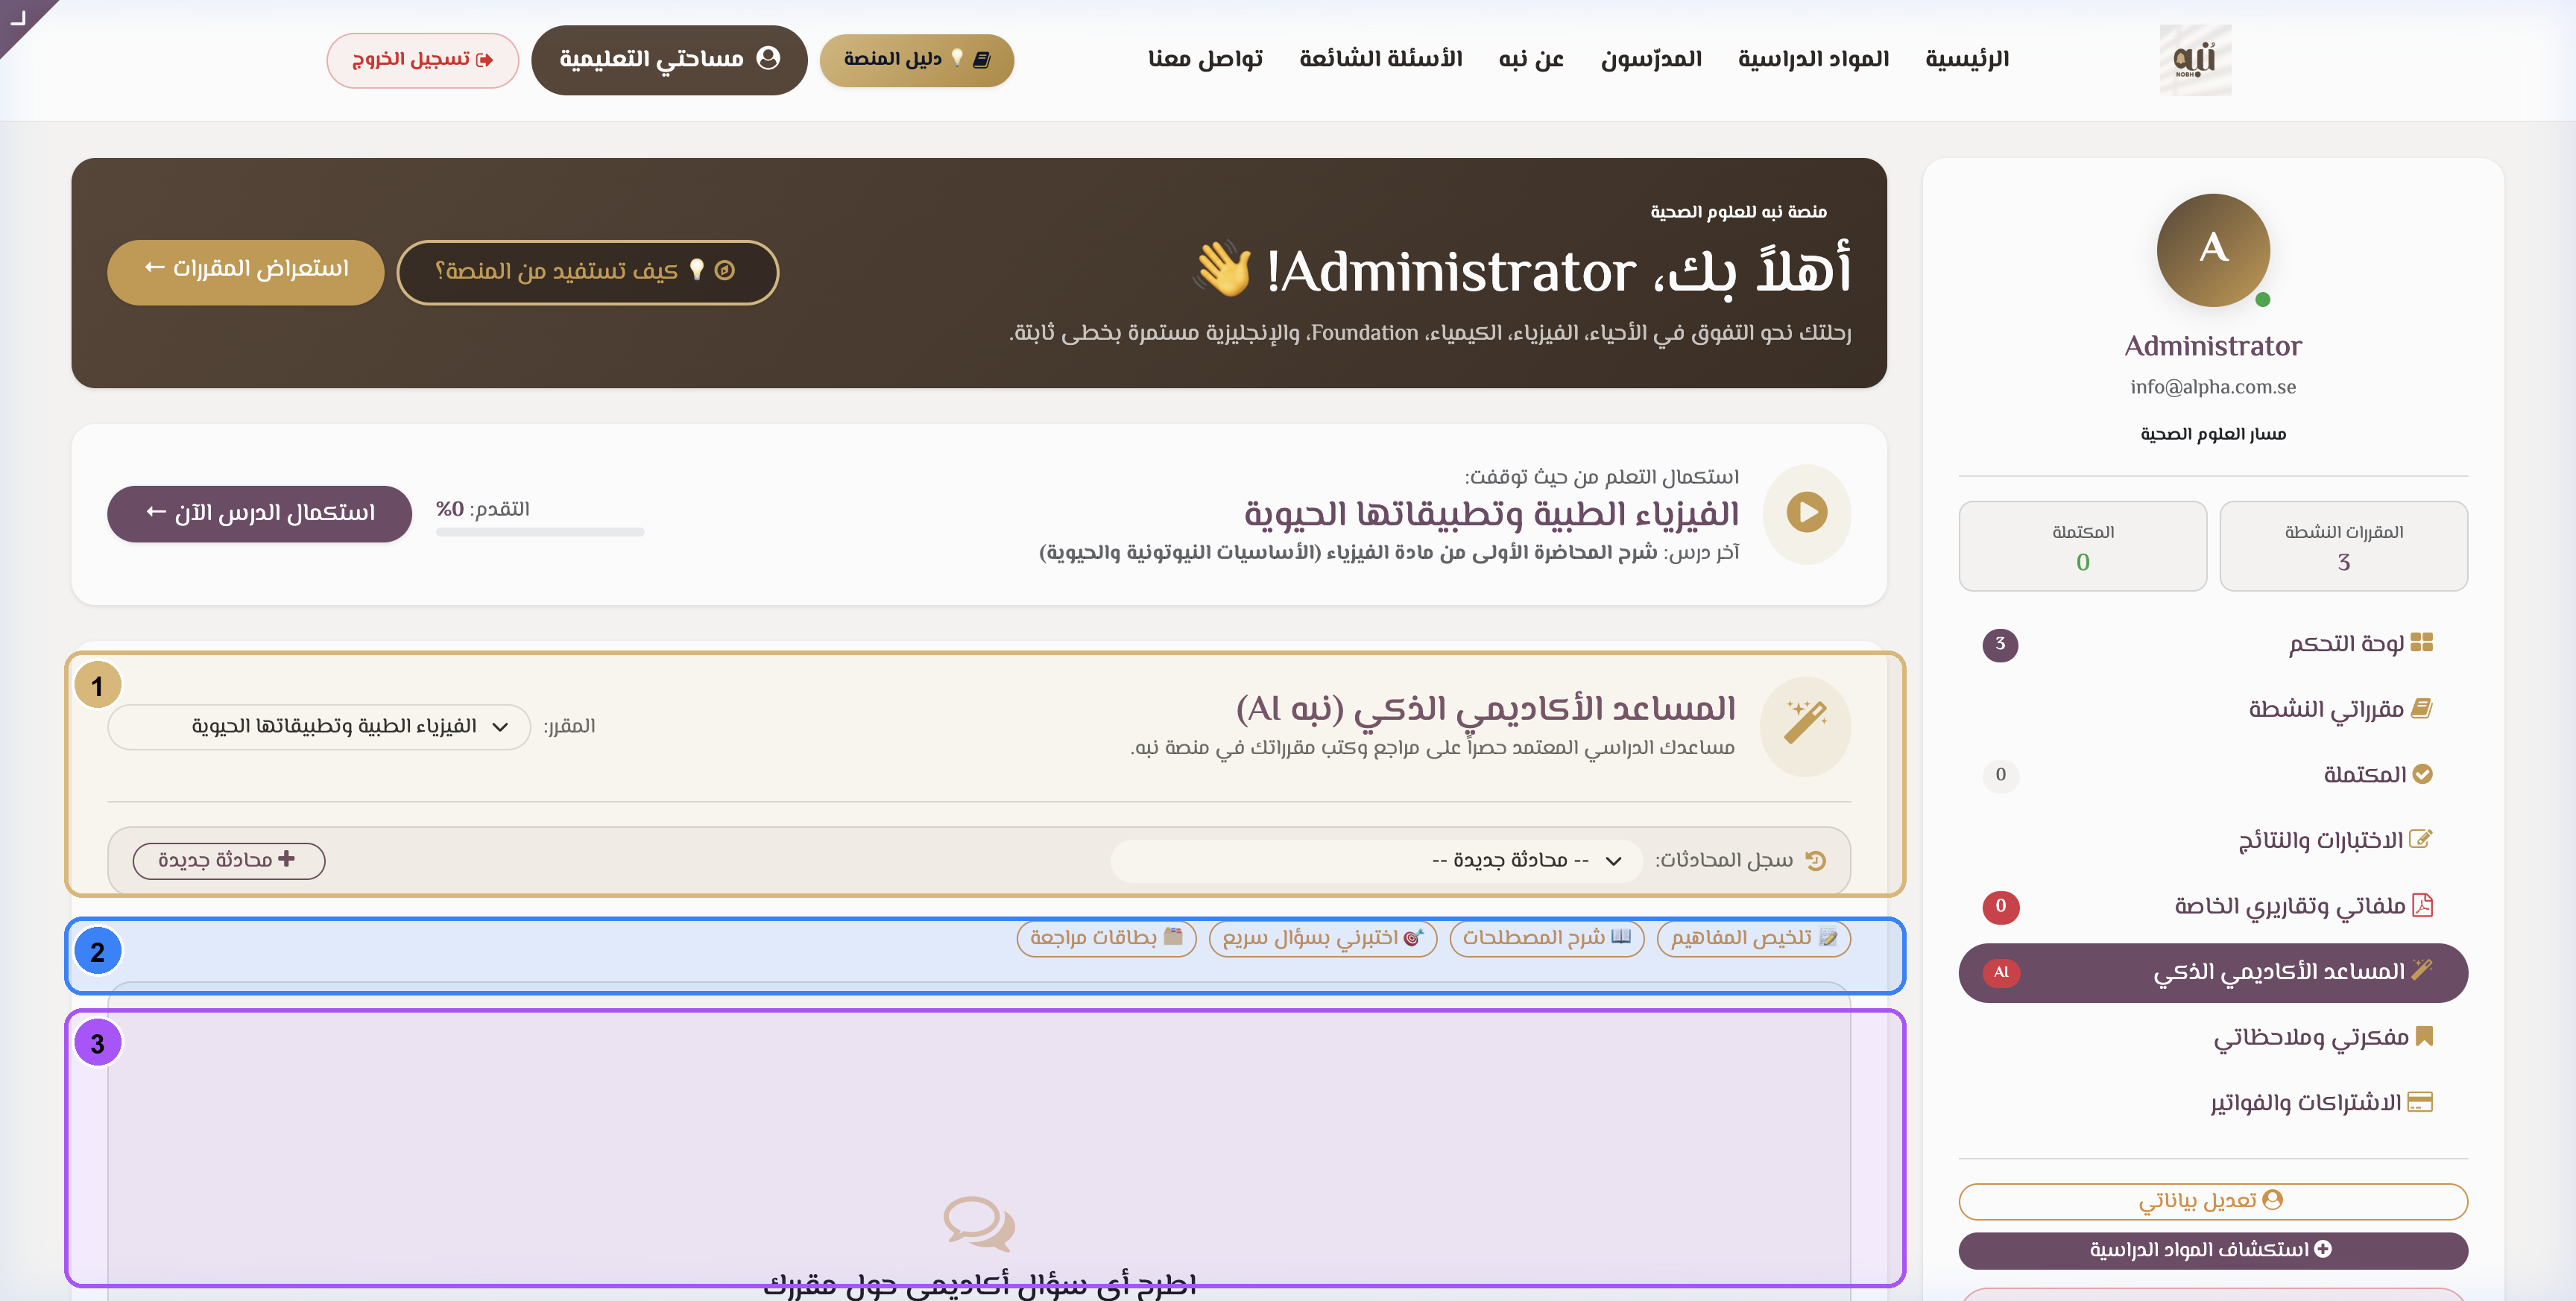Open الأسئلة الشائعة nav link

coord(1380,60)
